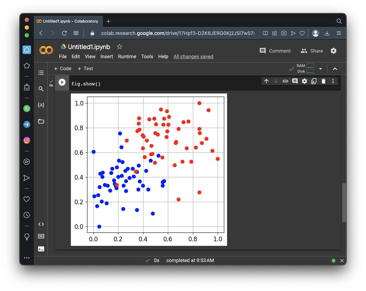
Task: Open the command palette icon
Action: [41, 236]
